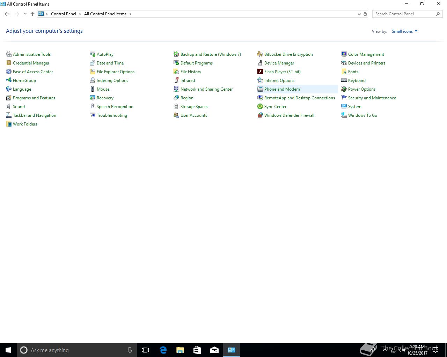Click the Work Folders icon

9,124
